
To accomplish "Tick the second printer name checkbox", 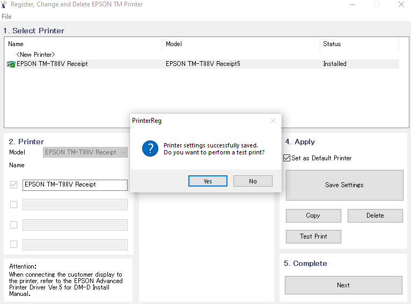I will [x=13, y=204].
